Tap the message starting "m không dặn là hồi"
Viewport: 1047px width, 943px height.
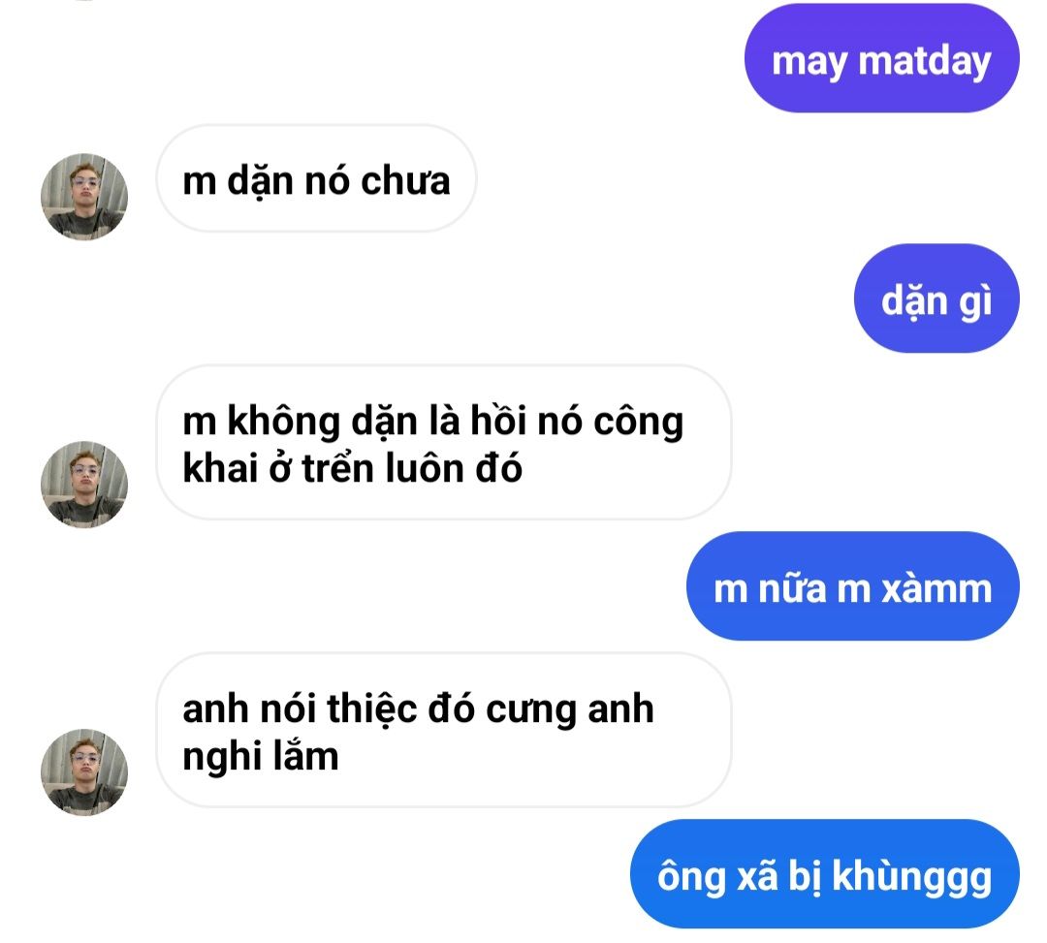point(443,443)
